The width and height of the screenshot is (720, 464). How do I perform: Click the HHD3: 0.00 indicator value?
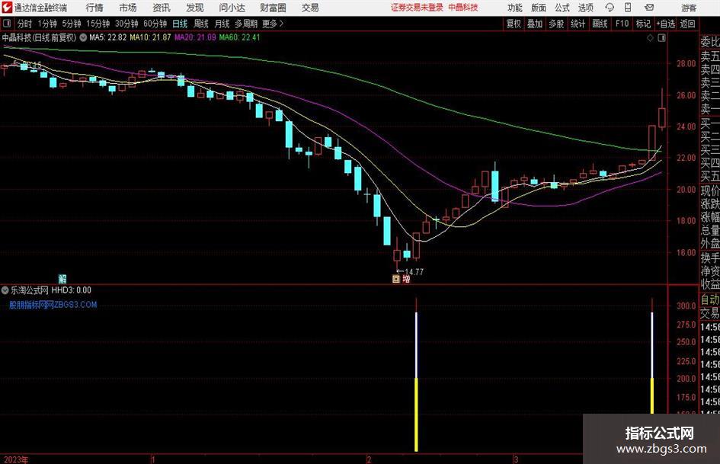click(71, 290)
